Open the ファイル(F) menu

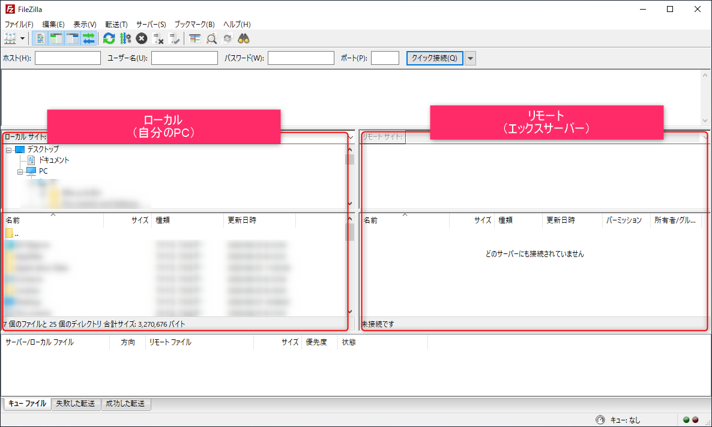pos(19,24)
